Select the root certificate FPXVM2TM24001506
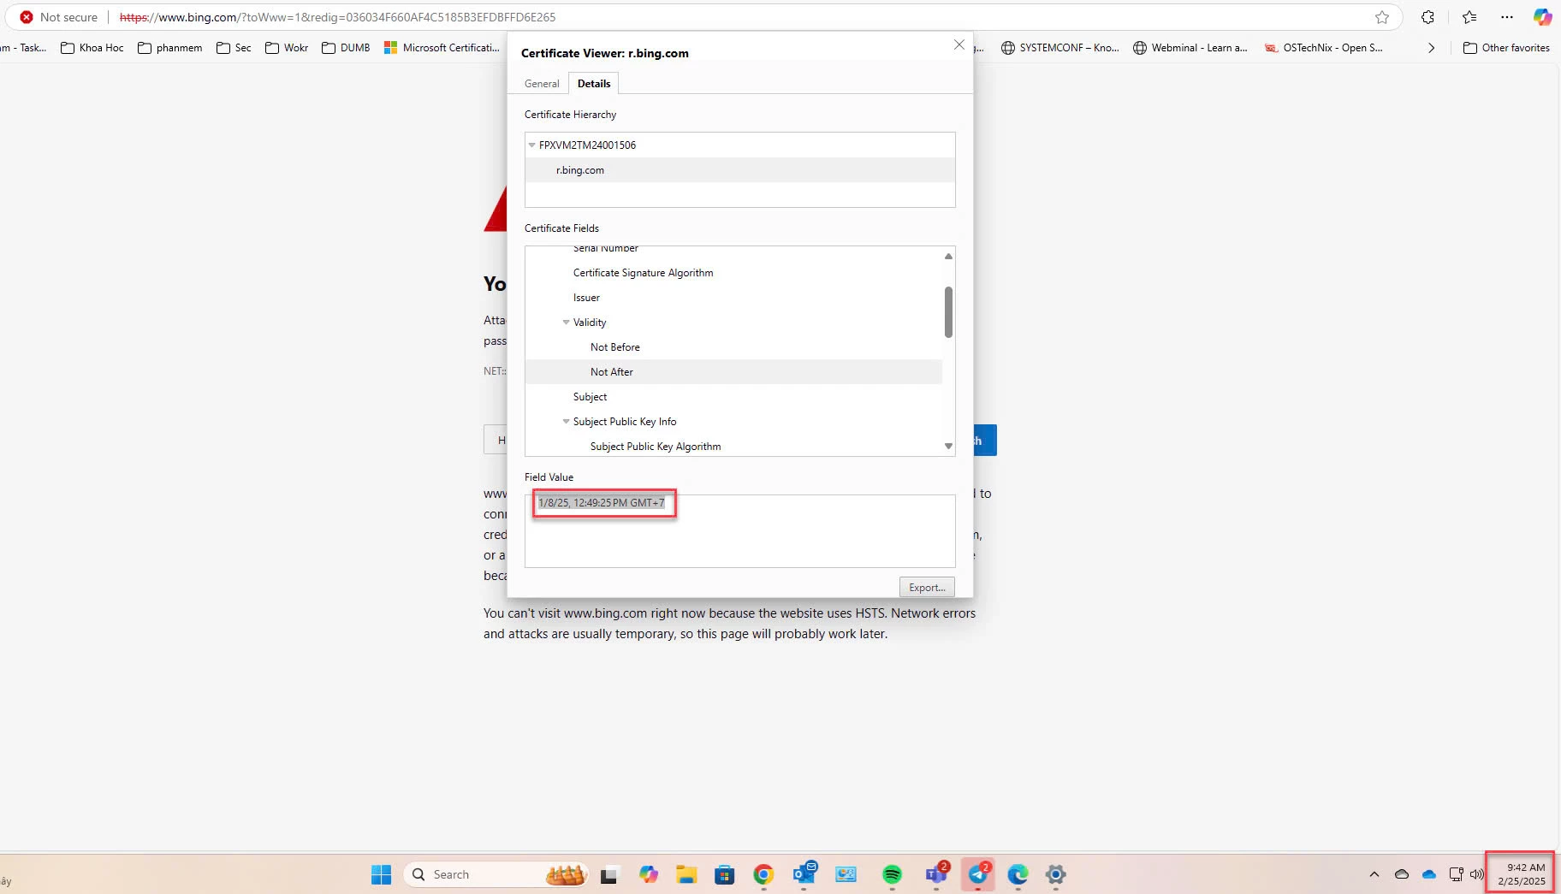Viewport: 1561px width, 894px height. pyautogui.click(x=740, y=145)
